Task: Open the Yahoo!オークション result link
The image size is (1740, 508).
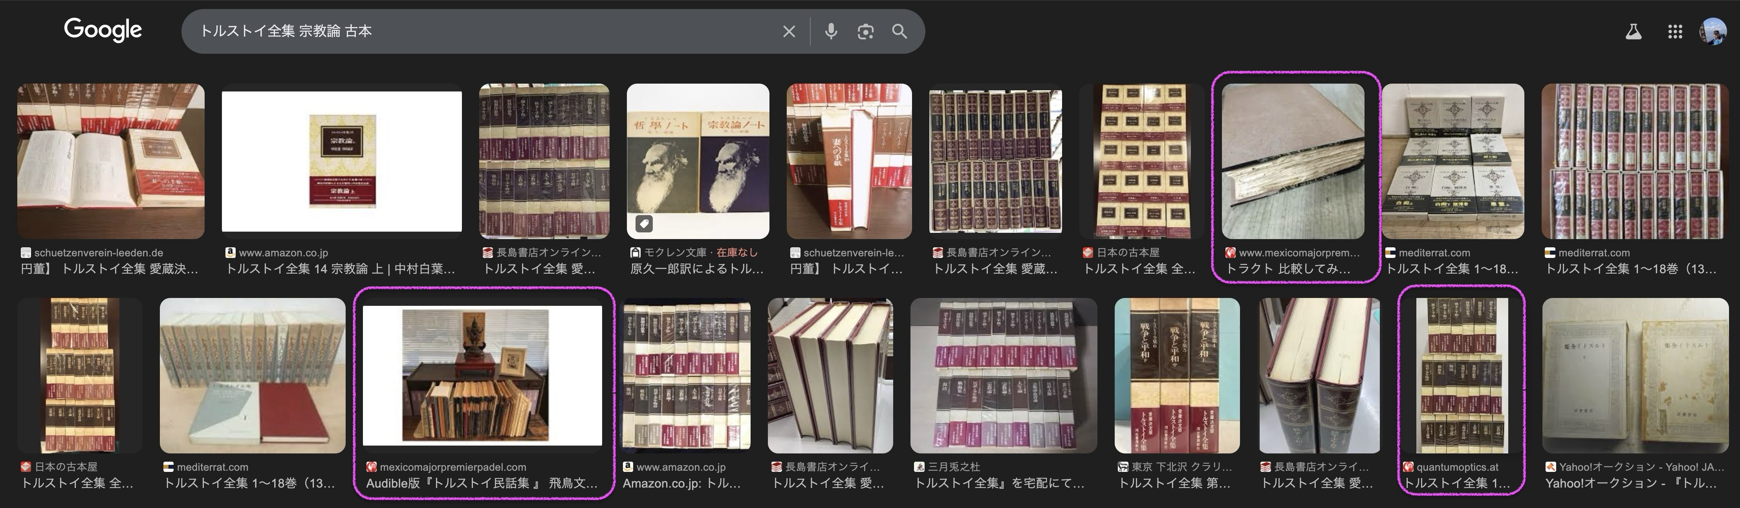Action: point(1630,484)
